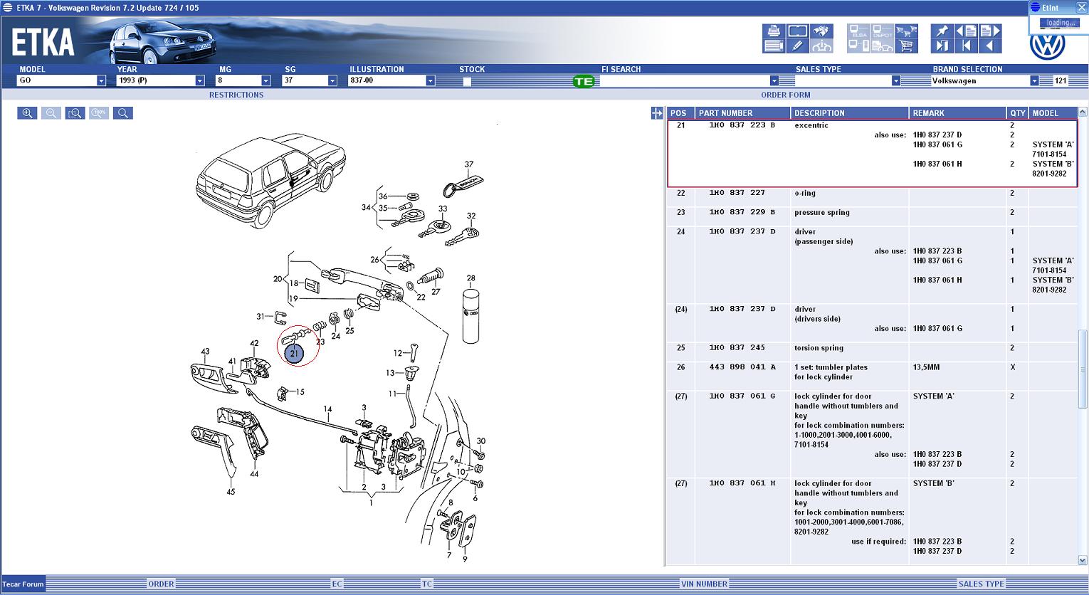Click the TC button in bottom bar
The image size is (1089, 595).
click(427, 584)
